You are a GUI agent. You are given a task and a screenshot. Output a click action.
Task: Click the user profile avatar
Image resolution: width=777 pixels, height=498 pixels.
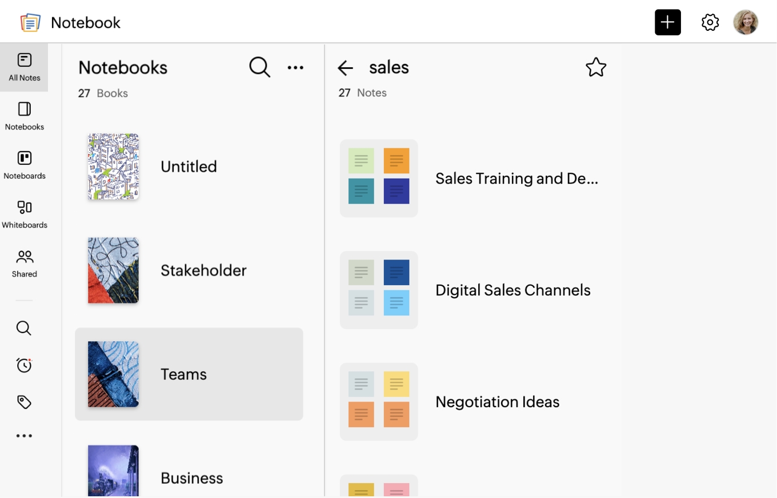(x=746, y=23)
